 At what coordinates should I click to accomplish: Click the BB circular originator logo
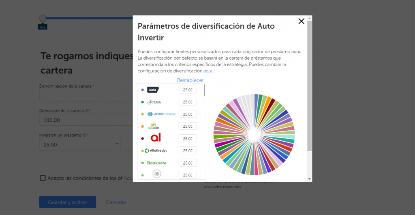pyautogui.click(x=157, y=174)
